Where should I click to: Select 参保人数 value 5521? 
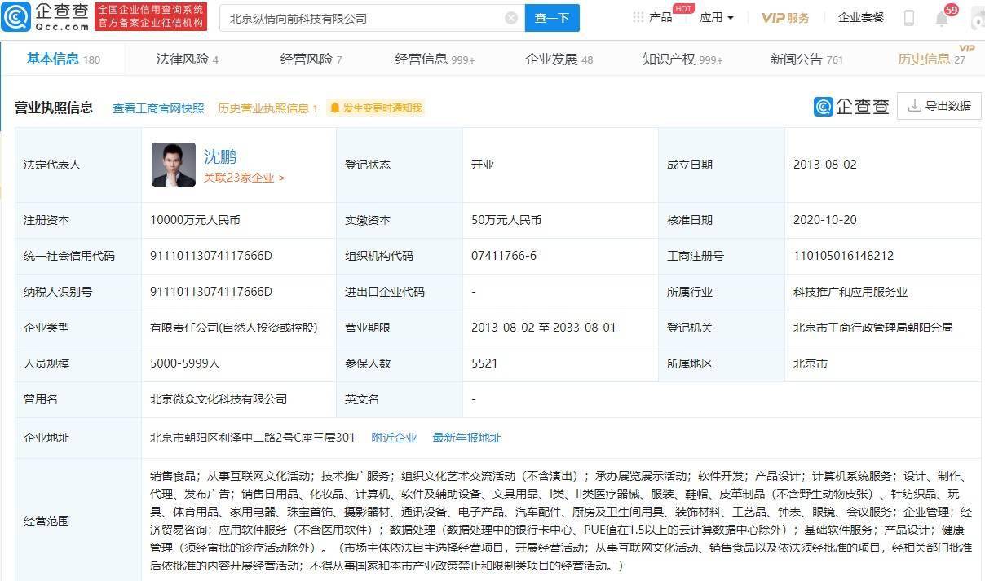(x=484, y=363)
